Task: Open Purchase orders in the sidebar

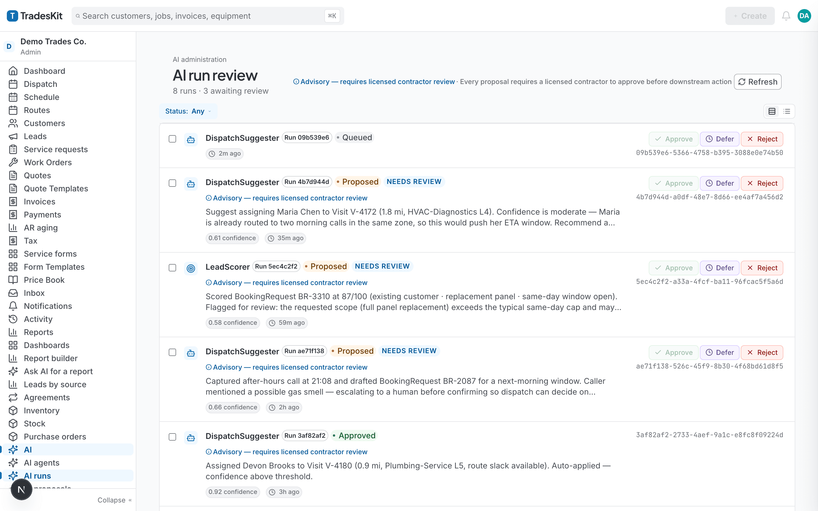Action: coord(68,437)
